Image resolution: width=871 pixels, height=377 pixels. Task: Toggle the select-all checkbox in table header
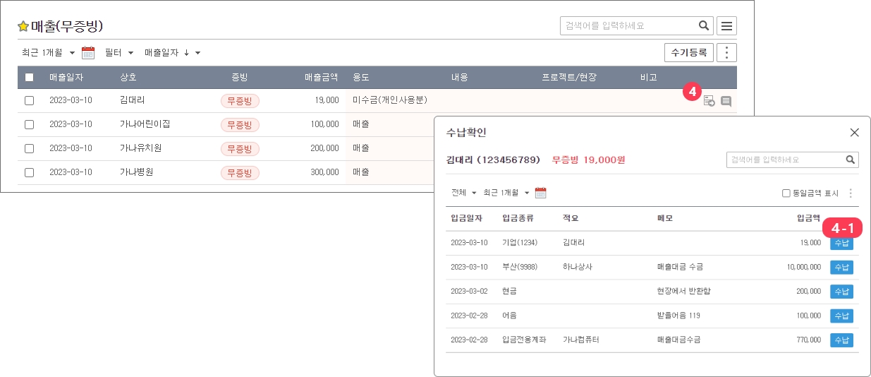[29, 77]
